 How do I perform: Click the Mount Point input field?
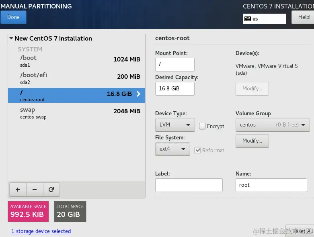175,65
